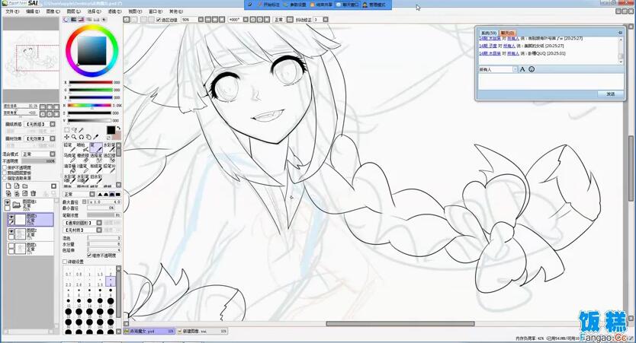Show the hidden 图层1 layer
Screen dimensions: 636x343
11,245
